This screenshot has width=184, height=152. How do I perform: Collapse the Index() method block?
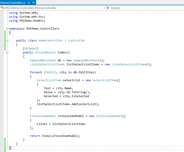coord(7,52)
